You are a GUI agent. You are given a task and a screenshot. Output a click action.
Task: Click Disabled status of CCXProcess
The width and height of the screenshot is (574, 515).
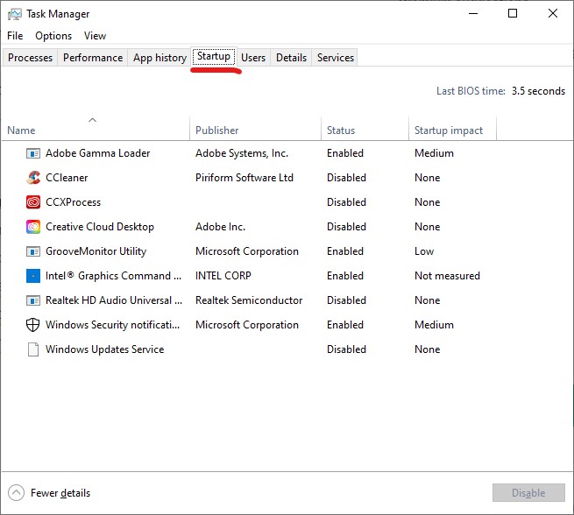(346, 202)
